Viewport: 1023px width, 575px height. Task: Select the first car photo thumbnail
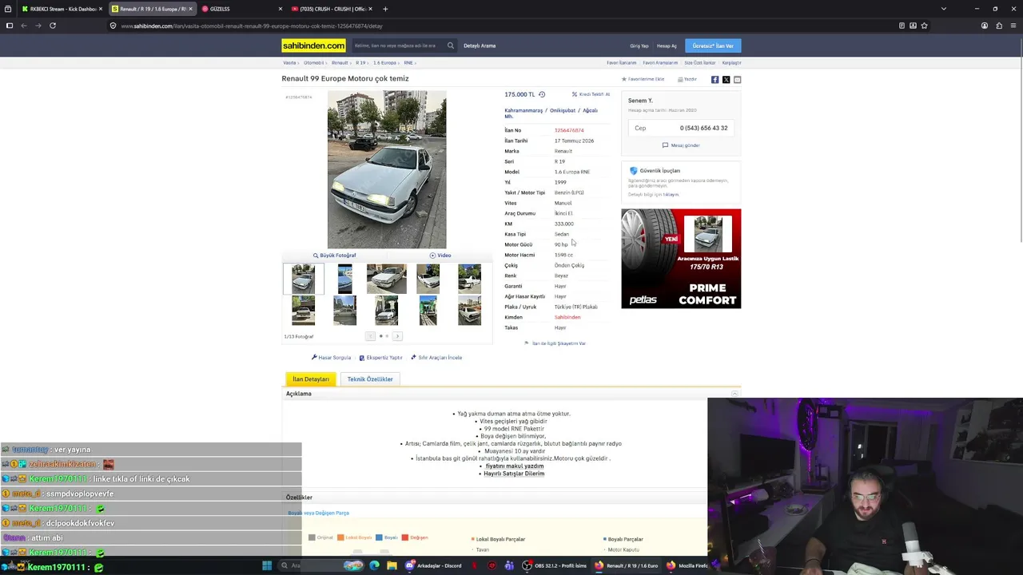tap(303, 279)
